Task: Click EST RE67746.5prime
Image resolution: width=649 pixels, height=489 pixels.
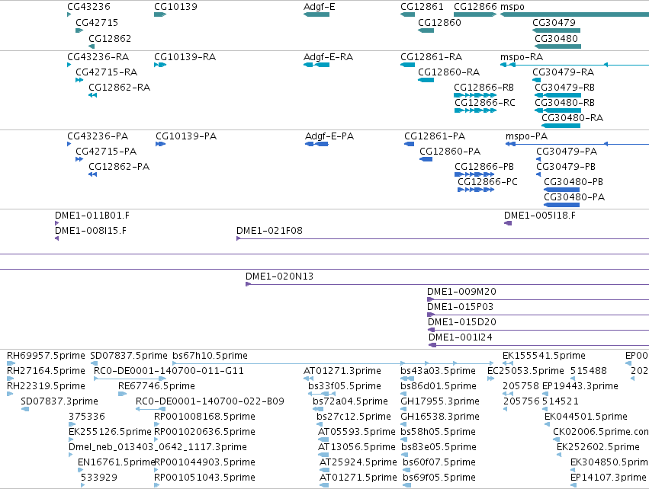Action: [122, 394]
